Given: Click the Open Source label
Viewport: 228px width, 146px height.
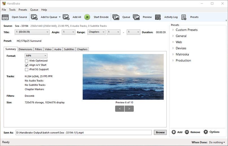Looking at the screenshot, I should 19,17.
